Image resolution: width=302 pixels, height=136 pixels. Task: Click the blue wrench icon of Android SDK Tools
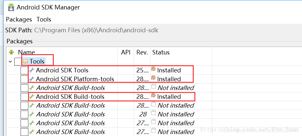click(x=32, y=70)
